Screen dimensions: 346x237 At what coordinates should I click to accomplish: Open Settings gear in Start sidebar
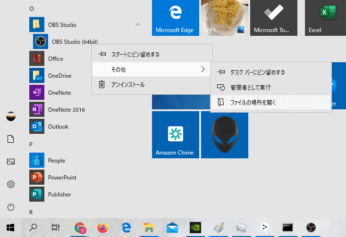coord(11,184)
